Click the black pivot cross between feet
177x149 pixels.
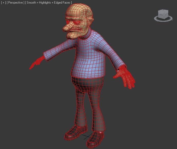point(87,137)
